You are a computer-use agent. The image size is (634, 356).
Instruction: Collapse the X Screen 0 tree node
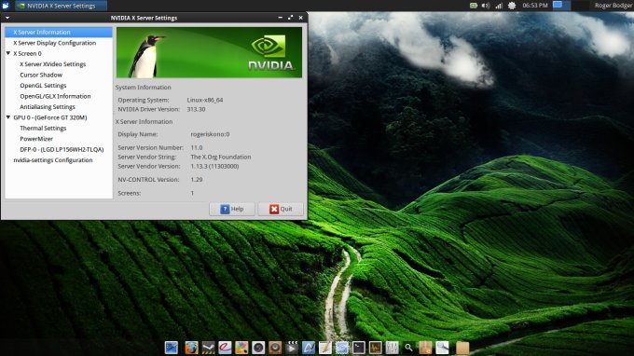(8, 53)
